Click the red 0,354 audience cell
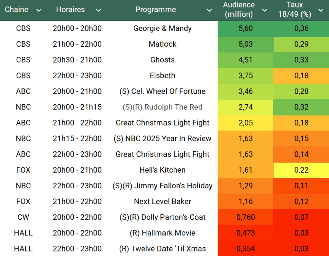This screenshot has width=329, height=256. (246, 249)
